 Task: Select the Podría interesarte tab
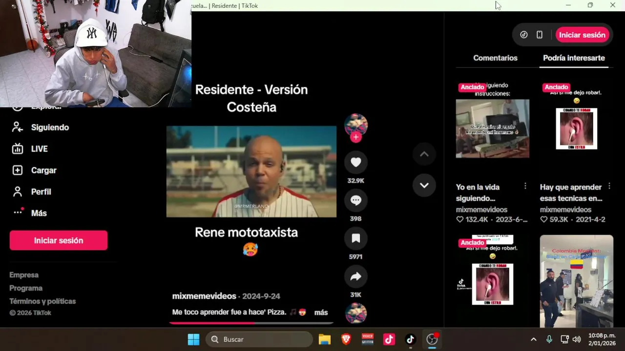click(574, 58)
